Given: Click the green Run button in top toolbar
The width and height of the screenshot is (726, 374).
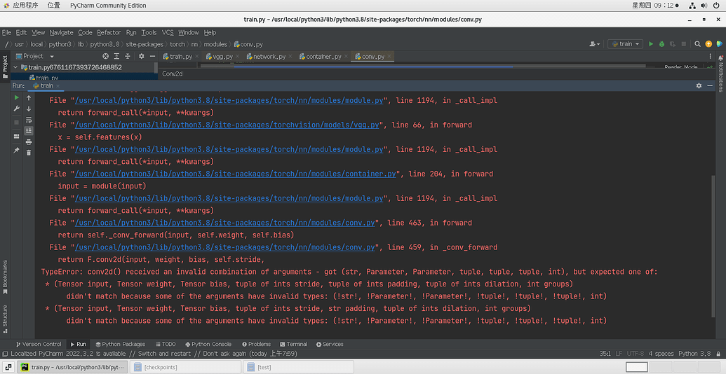Looking at the screenshot, I should coord(650,44).
